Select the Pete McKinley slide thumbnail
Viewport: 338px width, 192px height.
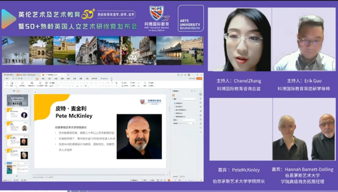18,141
